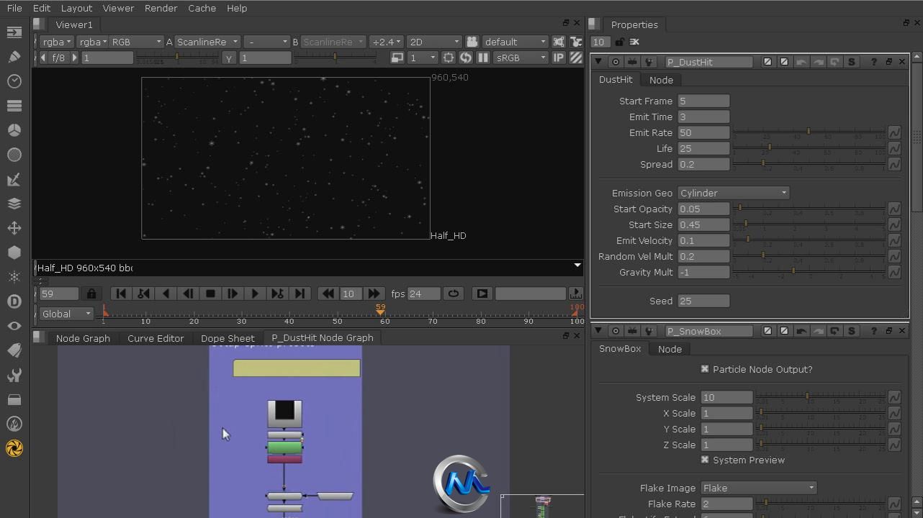Open the Global frame range dropdown

[66, 314]
